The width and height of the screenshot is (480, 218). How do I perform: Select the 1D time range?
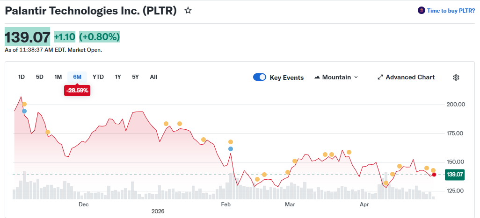point(22,77)
